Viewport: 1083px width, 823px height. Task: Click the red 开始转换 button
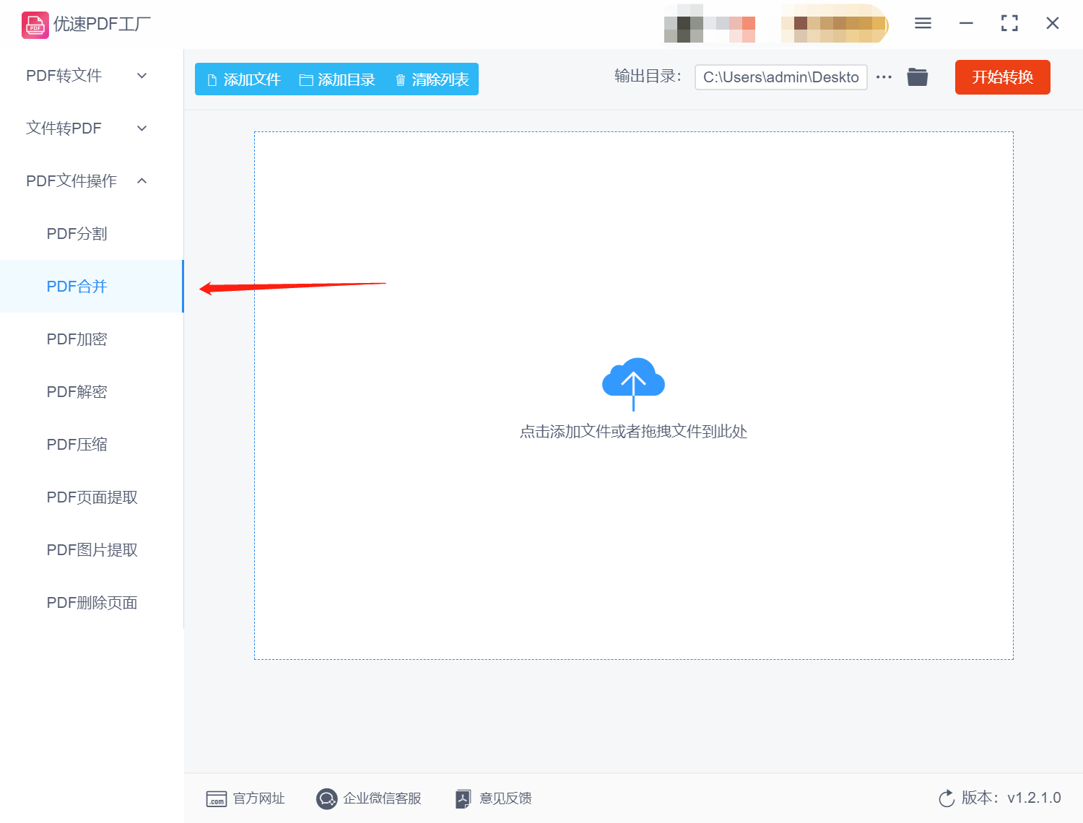tap(1002, 77)
